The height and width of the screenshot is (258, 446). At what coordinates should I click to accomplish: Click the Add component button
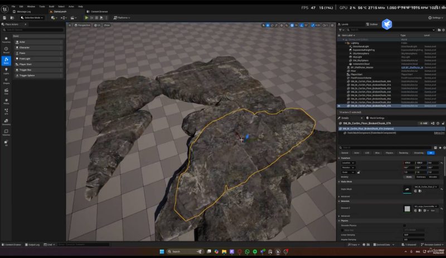pos(424,123)
